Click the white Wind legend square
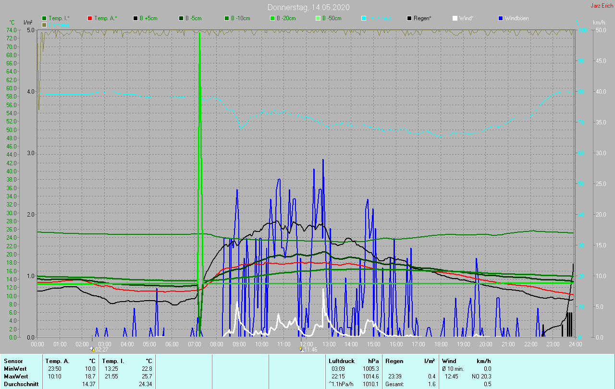The width and height of the screenshot is (615, 389). [x=455, y=18]
